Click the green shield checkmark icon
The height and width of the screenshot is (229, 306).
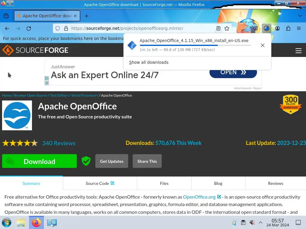click(86, 161)
